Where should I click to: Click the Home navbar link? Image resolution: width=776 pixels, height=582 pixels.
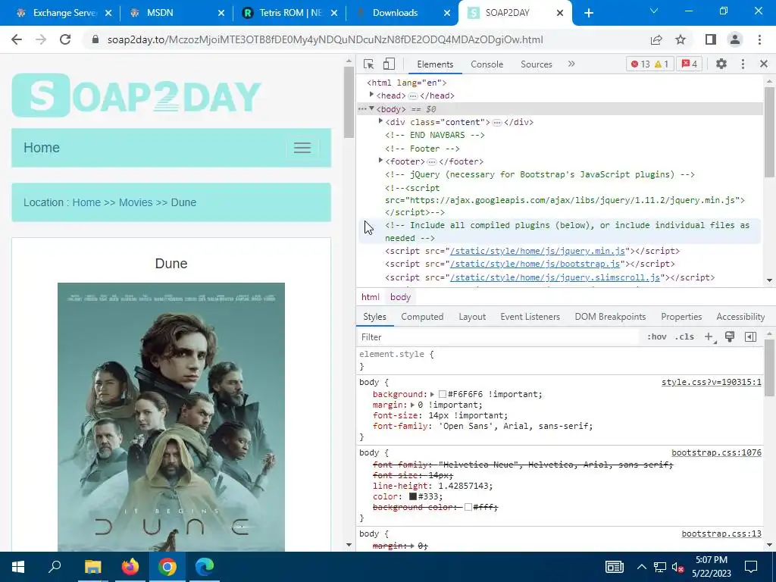42,148
